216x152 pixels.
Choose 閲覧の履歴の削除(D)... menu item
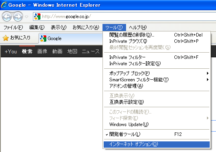click(x=157, y=35)
